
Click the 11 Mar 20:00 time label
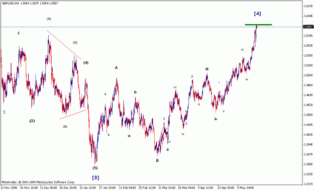click(x=167, y=188)
